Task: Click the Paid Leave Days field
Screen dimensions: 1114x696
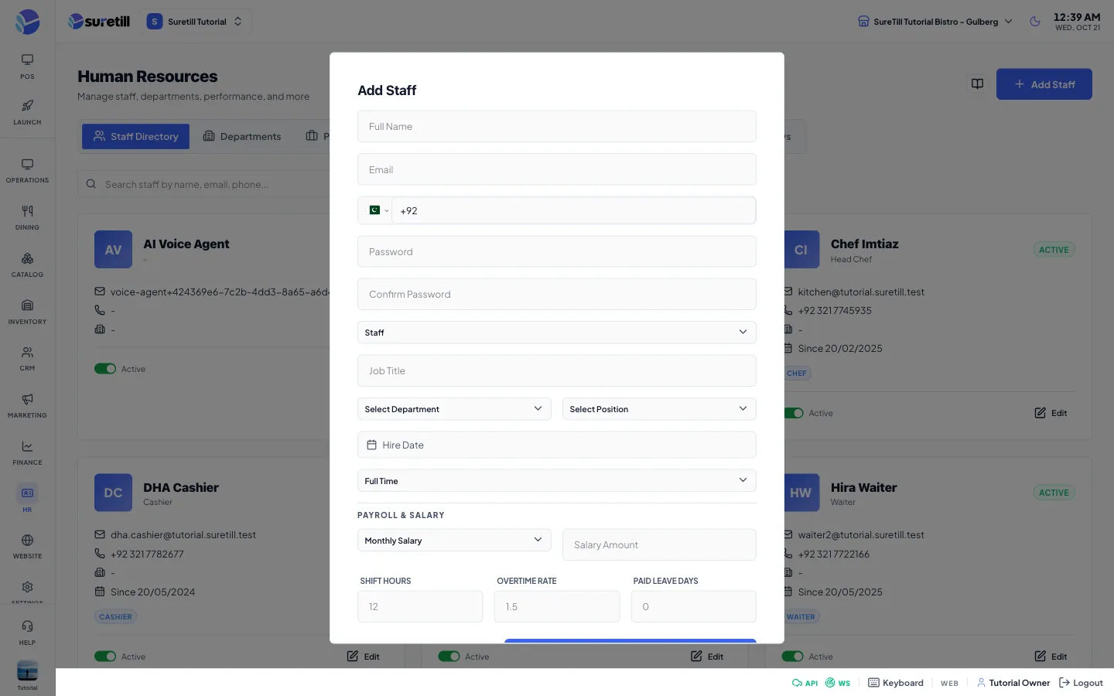Action: pyautogui.click(x=693, y=606)
